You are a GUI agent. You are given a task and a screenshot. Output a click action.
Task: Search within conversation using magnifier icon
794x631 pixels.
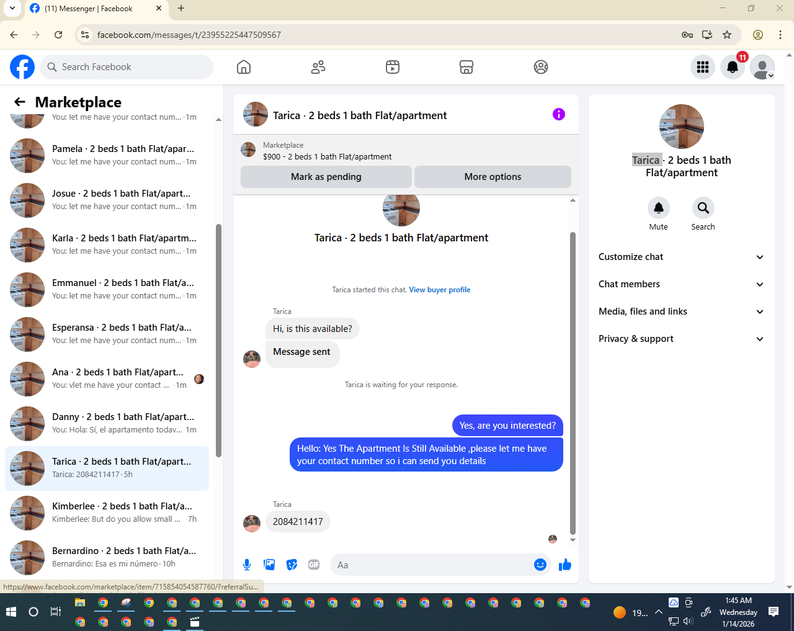coord(703,208)
